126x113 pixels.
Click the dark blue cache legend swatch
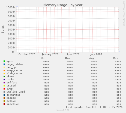(4, 80)
